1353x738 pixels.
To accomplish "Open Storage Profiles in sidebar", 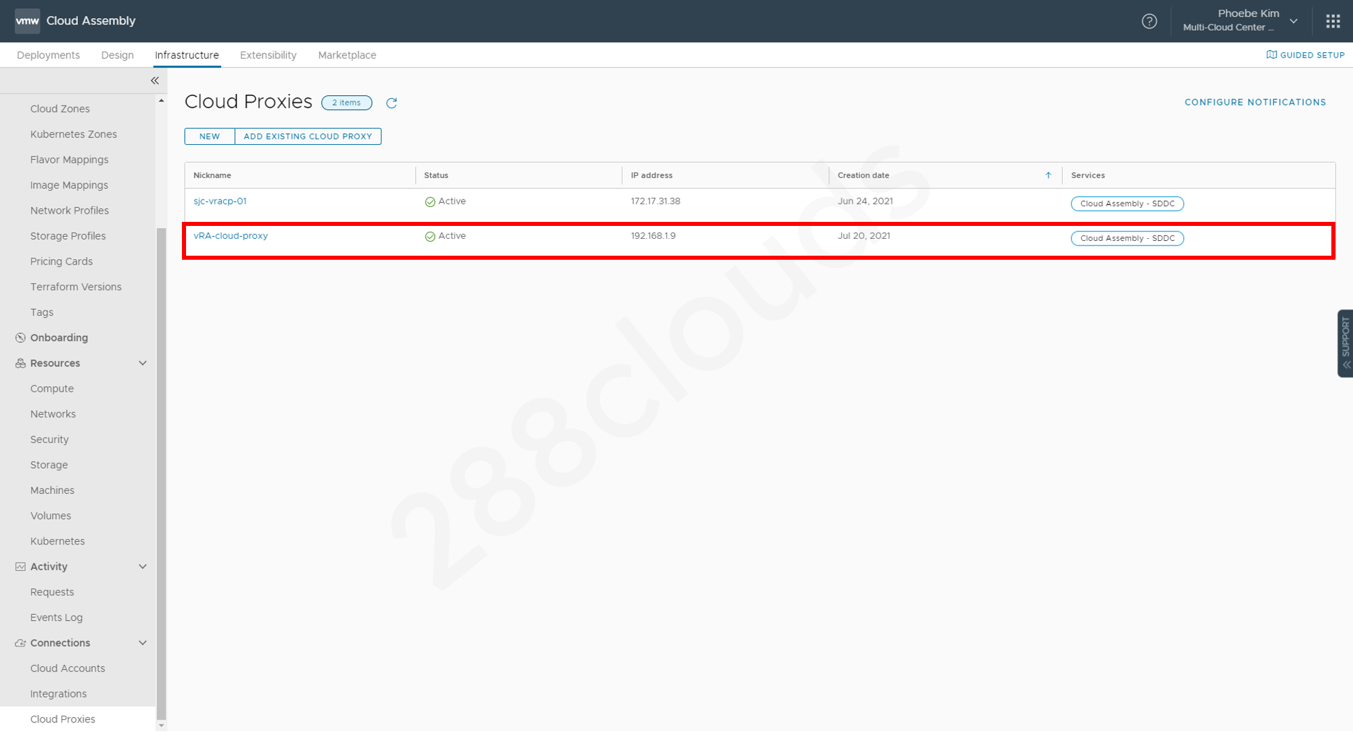I will point(68,236).
